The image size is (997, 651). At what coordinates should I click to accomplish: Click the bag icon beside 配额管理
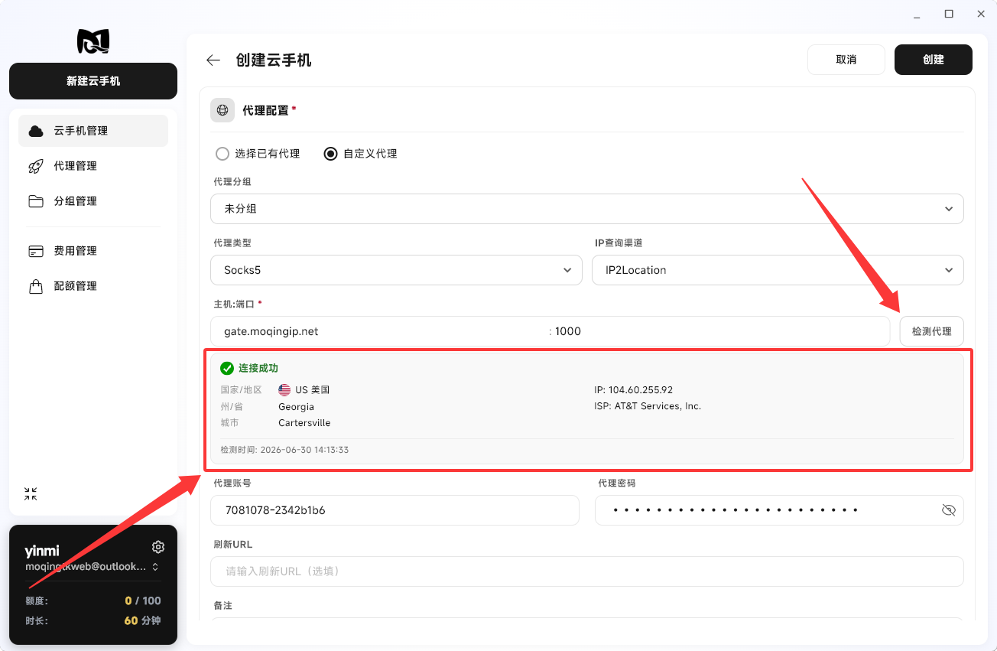[36, 286]
